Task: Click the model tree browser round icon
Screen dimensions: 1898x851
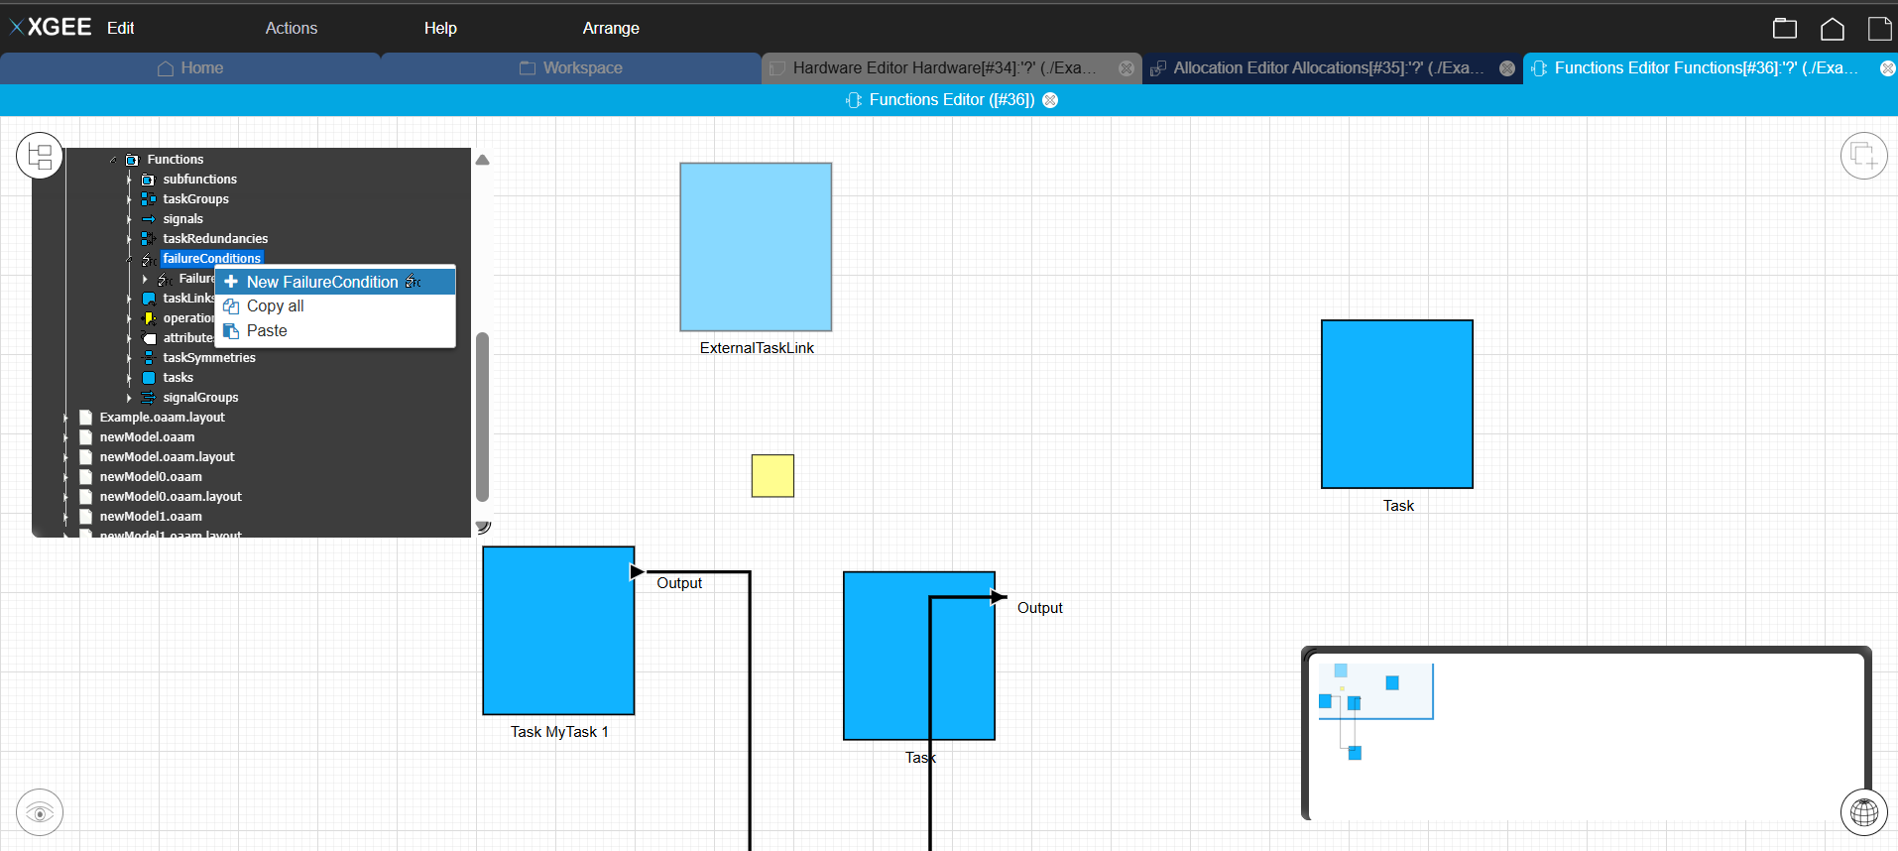Action: (x=40, y=156)
